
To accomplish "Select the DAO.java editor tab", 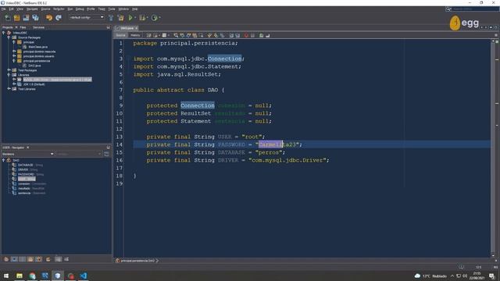I will [x=127, y=28].
